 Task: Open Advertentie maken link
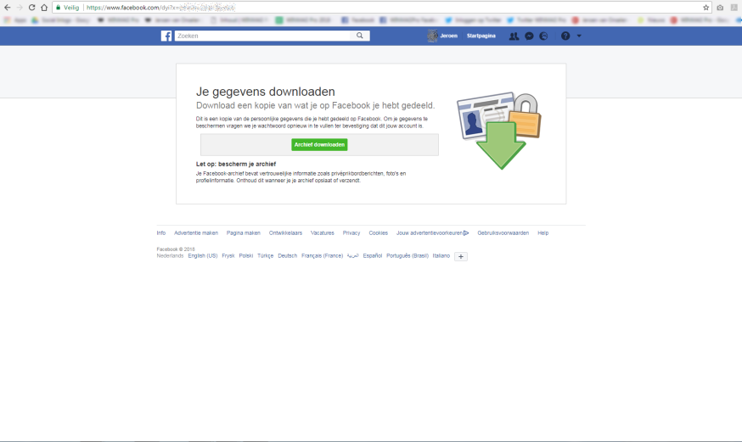click(x=196, y=233)
